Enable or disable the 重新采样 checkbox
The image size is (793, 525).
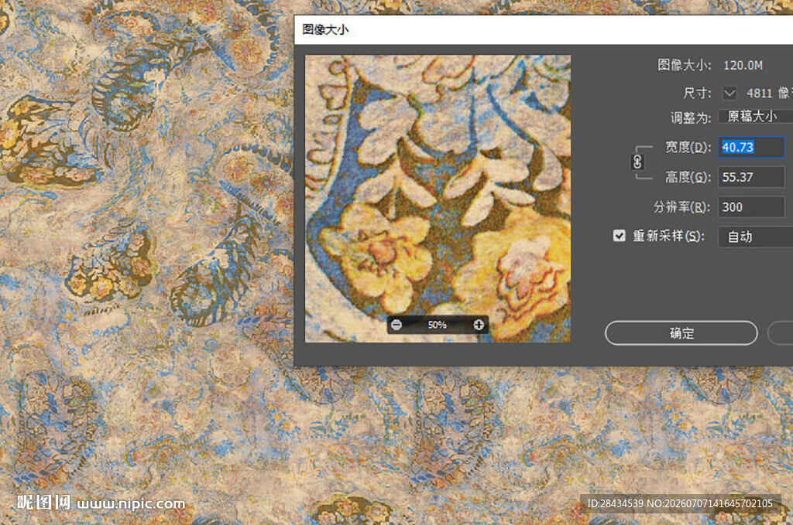[619, 236]
